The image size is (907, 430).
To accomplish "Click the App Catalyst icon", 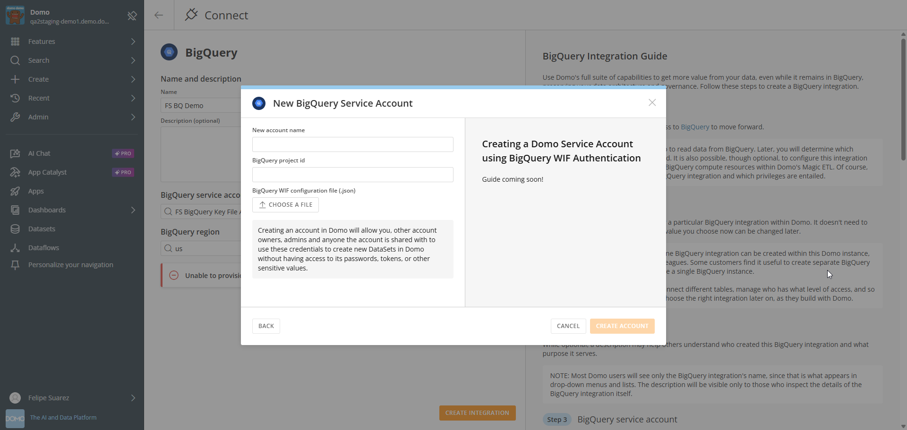I will (x=15, y=172).
